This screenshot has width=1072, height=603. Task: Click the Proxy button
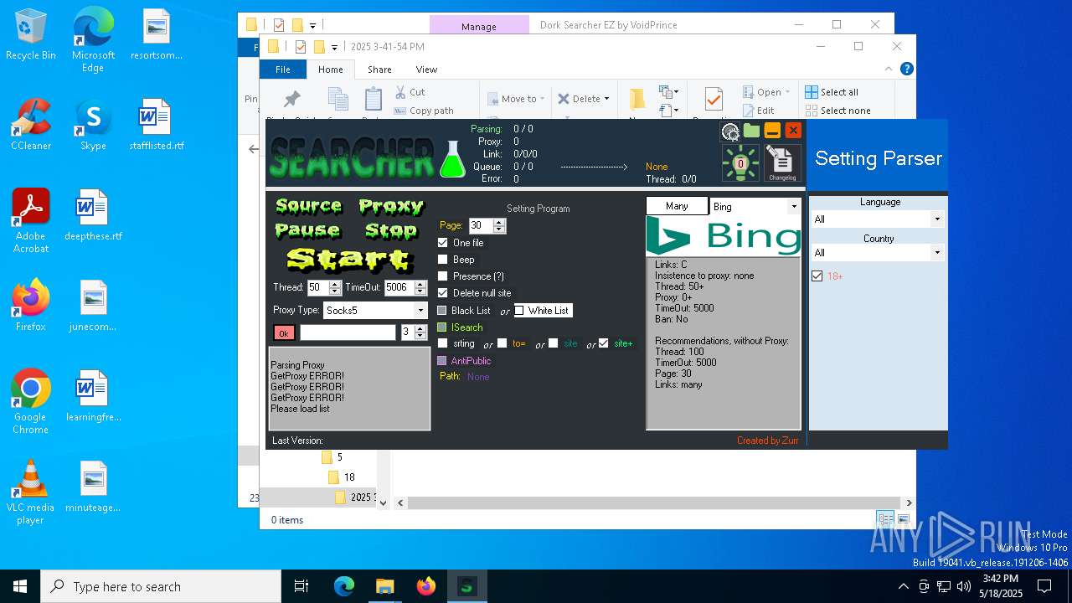click(x=391, y=206)
